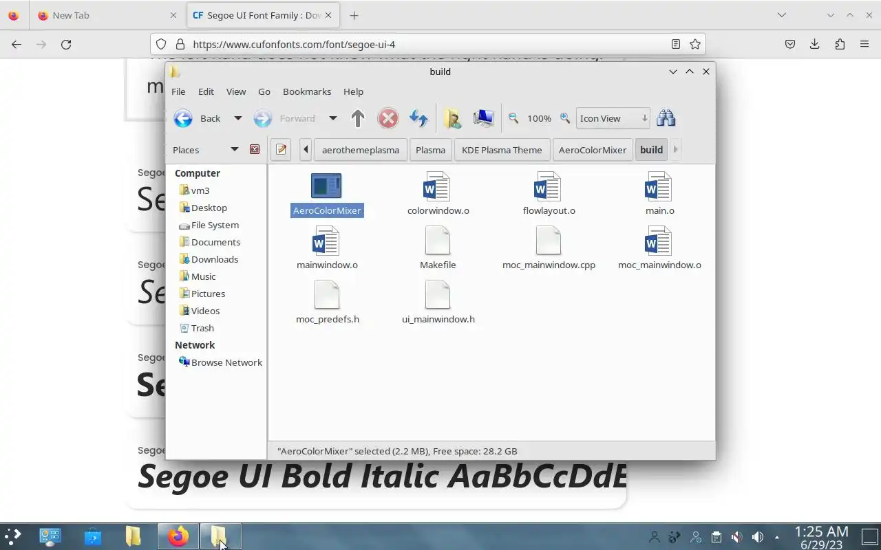
Task: Close the Places sidebar pane
Action: click(x=255, y=149)
